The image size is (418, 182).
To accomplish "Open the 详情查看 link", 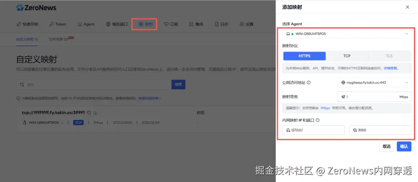I will pos(390,68).
